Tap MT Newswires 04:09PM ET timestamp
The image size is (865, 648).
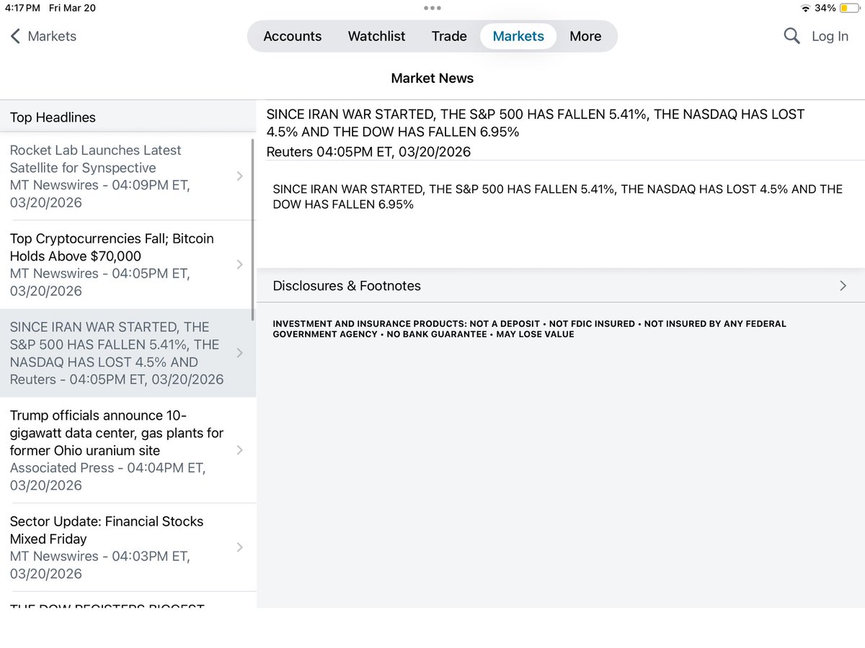coord(99,194)
